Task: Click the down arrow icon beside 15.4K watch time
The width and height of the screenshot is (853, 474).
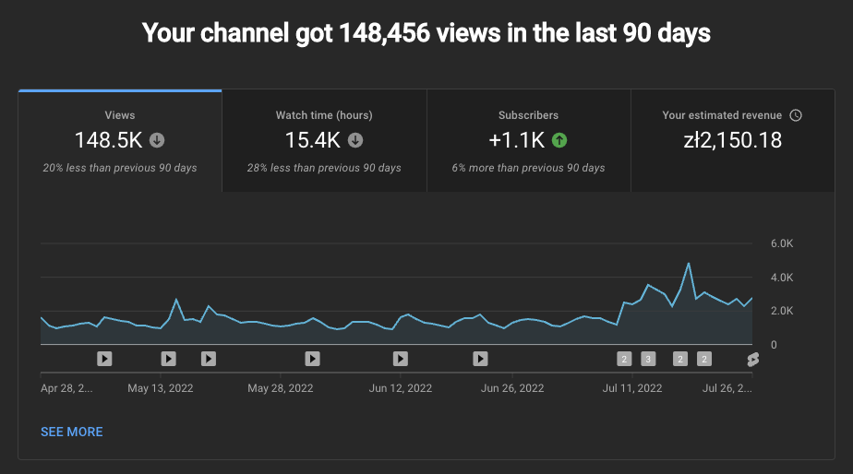Action: 355,140
